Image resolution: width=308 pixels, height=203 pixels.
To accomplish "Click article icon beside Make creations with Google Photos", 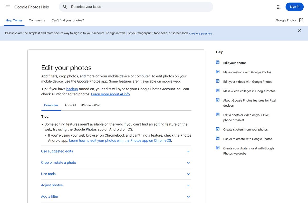I will point(218,72).
